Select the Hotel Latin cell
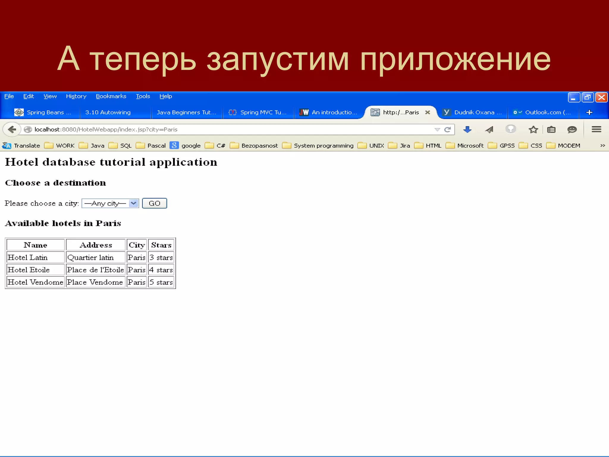The width and height of the screenshot is (609, 457). (35, 257)
